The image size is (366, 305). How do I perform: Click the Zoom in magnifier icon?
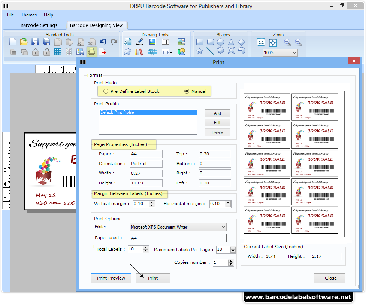(x=287, y=42)
